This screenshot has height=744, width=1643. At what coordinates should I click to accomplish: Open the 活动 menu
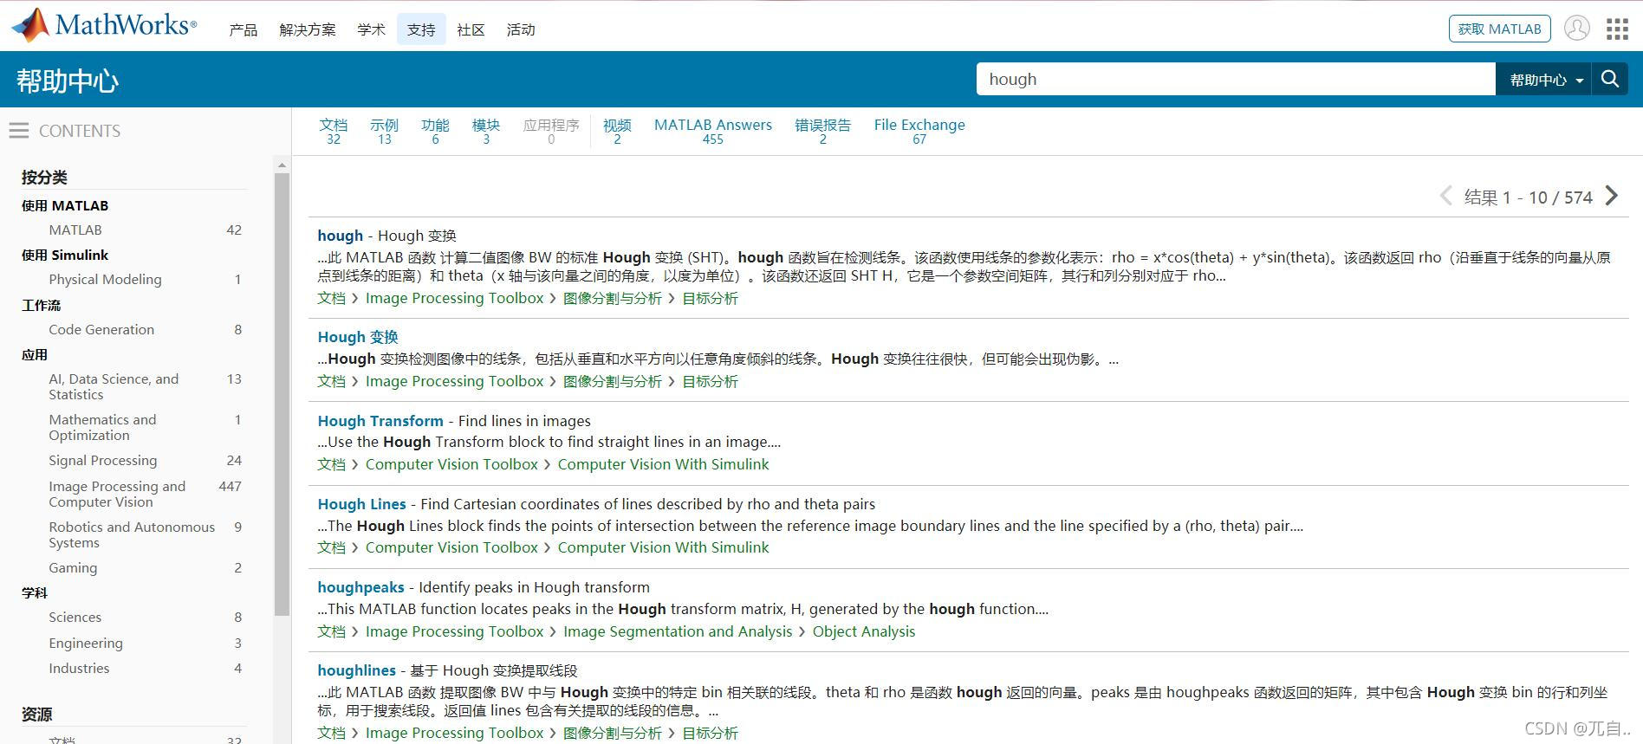click(x=521, y=29)
